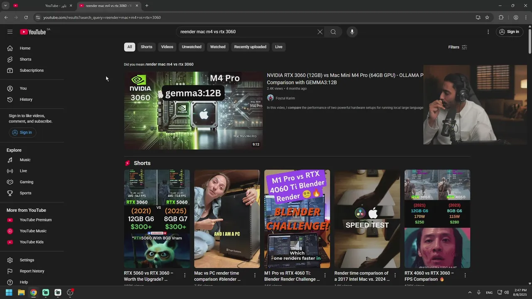Open YouTube settings three-dot menu
Screen dimensions: 532x299
(488, 32)
